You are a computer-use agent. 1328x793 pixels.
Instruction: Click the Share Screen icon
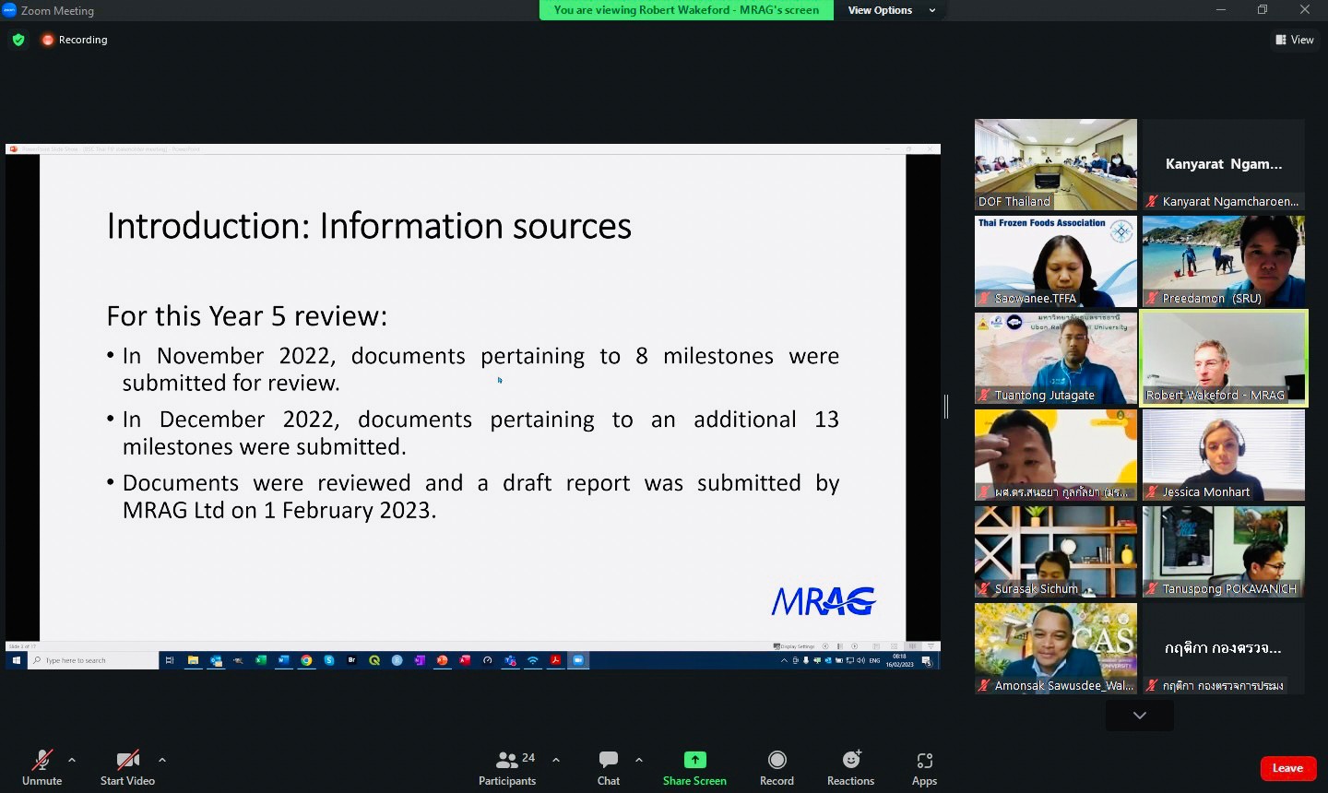pos(694,760)
